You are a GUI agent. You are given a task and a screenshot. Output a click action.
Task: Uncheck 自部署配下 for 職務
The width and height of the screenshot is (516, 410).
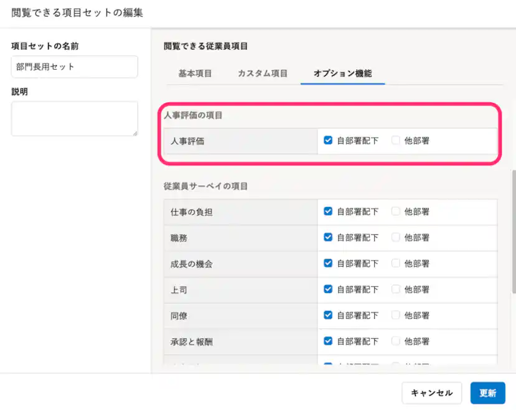click(x=328, y=237)
